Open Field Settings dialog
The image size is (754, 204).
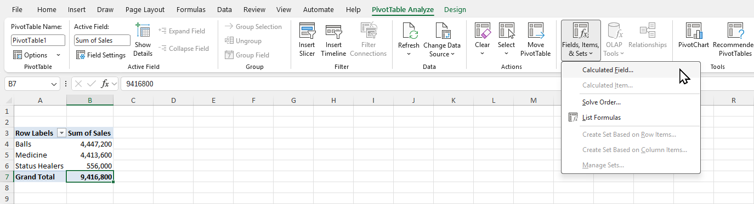101,55
